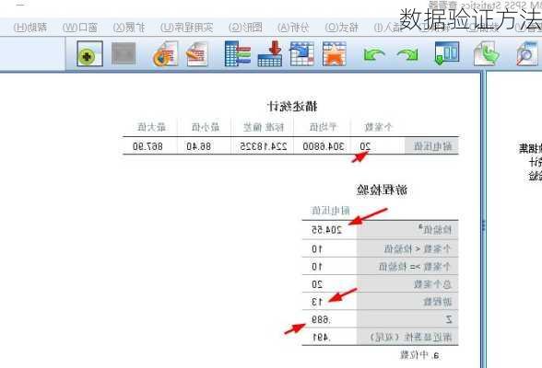Open the 实用程序(U) utilities menu
Image resolution: width=542 pixels, height=368 pixels.
click(186, 28)
